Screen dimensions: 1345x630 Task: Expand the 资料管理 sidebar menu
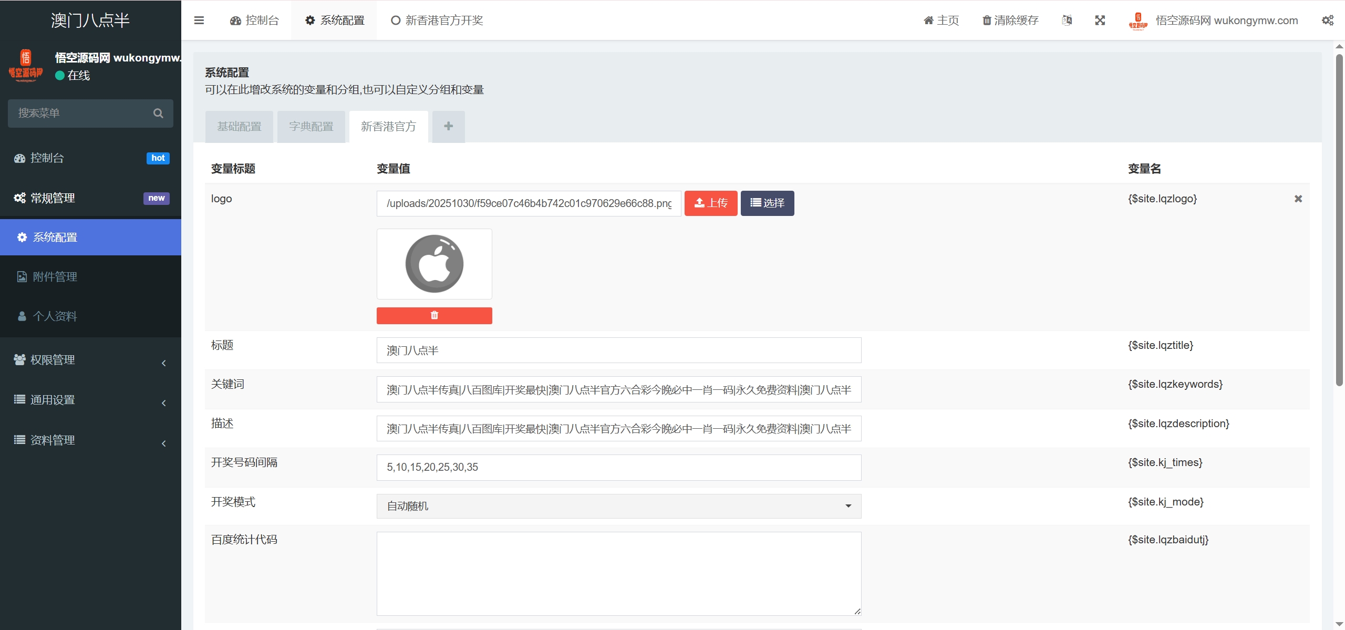point(90,440)
